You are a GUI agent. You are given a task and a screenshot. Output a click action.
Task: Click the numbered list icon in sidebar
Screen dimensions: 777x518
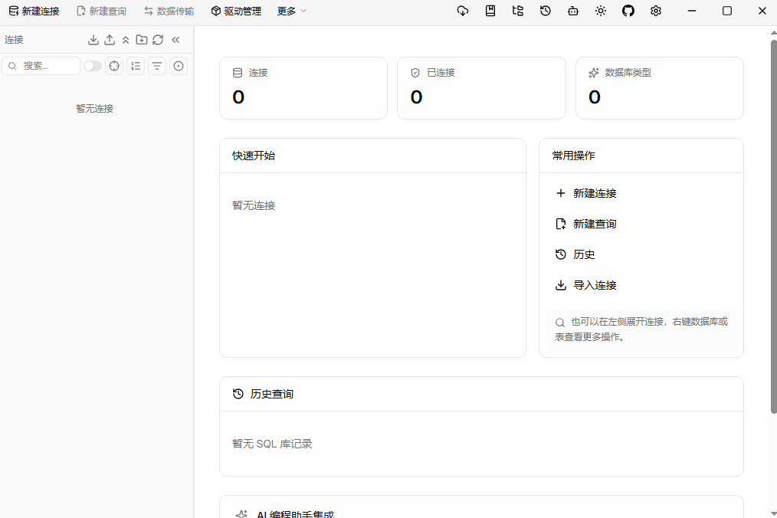[136, 66]
